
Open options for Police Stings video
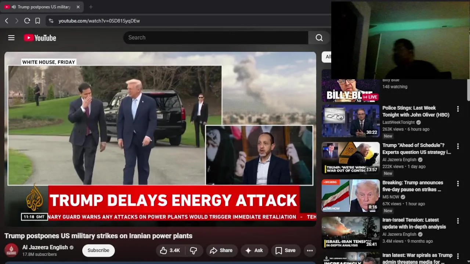(x=458, y=109)
